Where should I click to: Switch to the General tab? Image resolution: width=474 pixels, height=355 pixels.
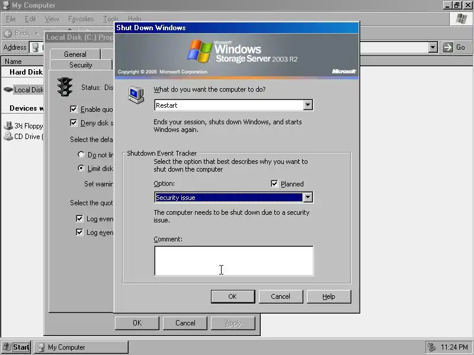(x=75, y=54)
